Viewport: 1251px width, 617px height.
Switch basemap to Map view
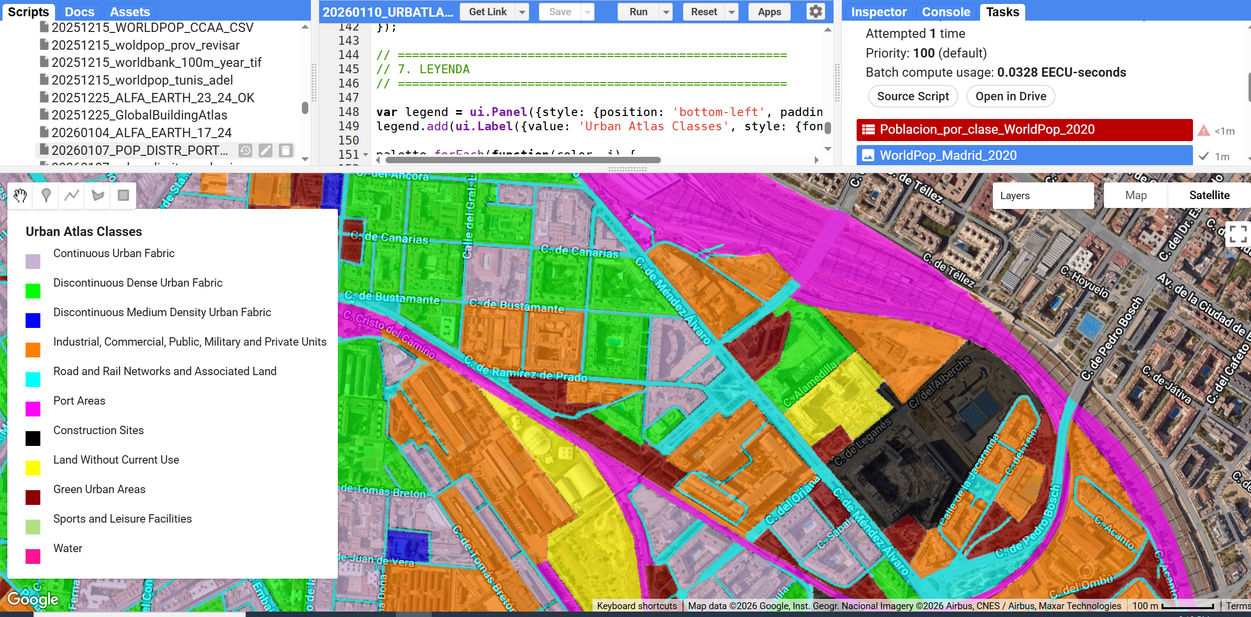pyautogui.click(x=1135, y=195)
